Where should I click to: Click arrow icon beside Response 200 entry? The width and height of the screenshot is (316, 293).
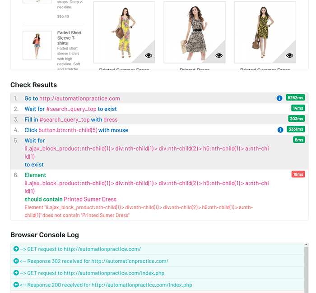(16, 284)
